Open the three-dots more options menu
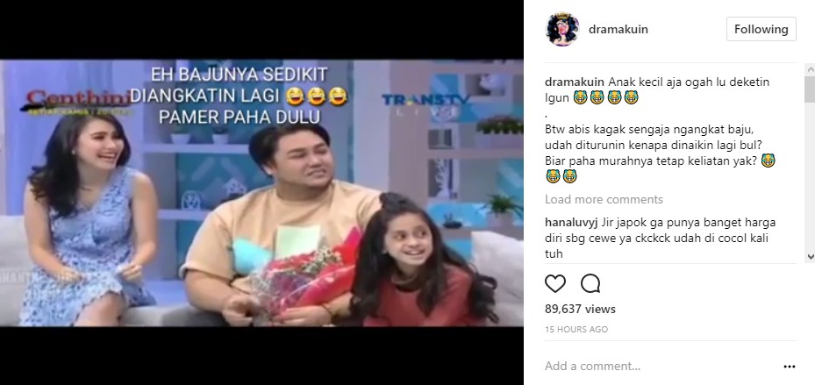Viewport: 815px width, 385px height. (789, 367)
